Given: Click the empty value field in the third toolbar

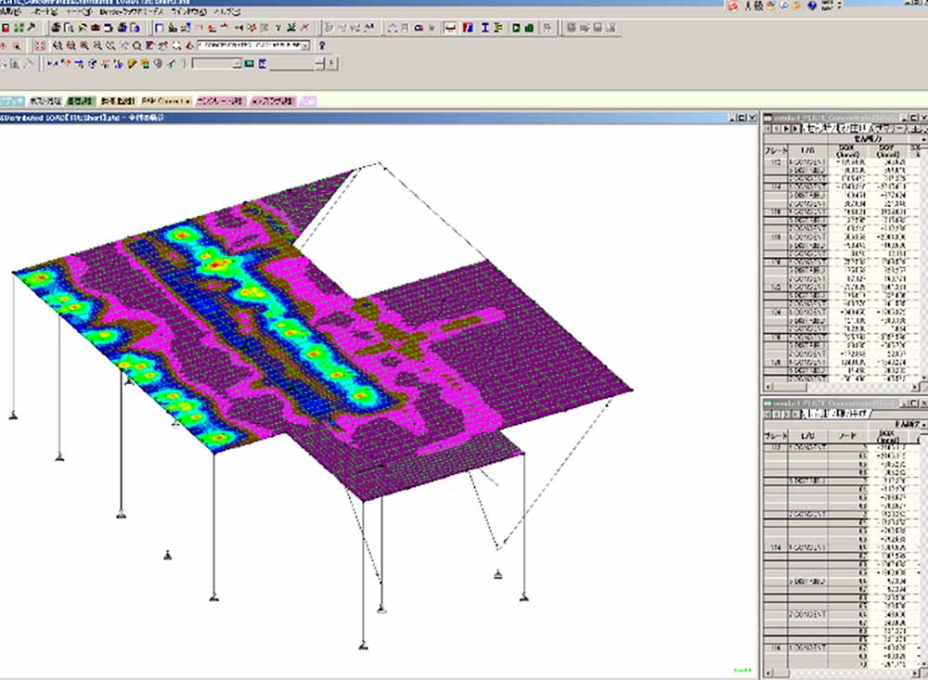Looking at the screenshot, I should point(292,64).
